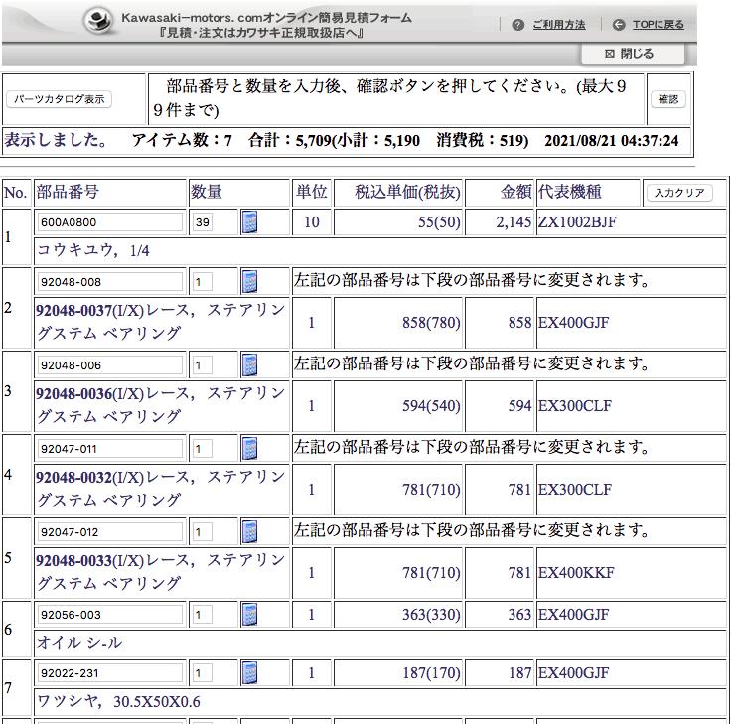The width and height of the screenshot is (735, 724).
Task: Click the model name ZX1002BJF
Action: pos(577,221)
